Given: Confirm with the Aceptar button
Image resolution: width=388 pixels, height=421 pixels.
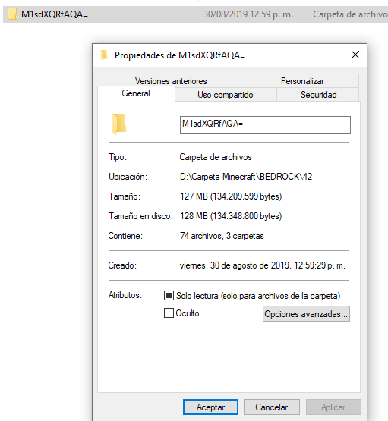Looking at the screenshot, I should (210, 407).
